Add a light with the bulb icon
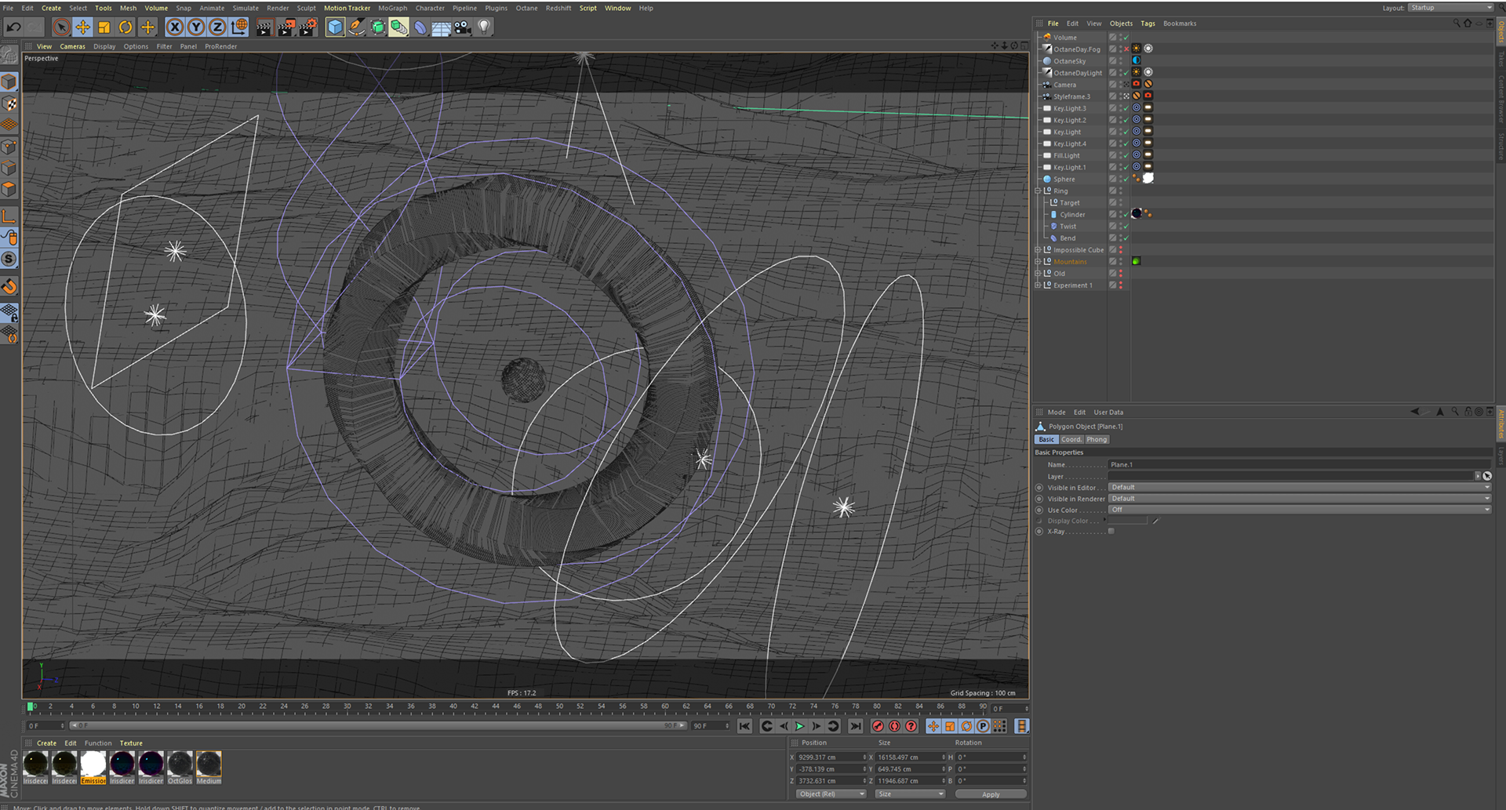The height and width of the screenshot is (810, 1506). [x=484, y=27]
